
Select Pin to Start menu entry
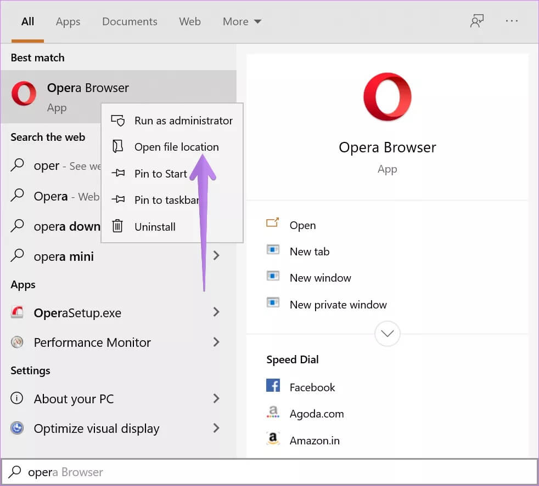click(172, 174)
